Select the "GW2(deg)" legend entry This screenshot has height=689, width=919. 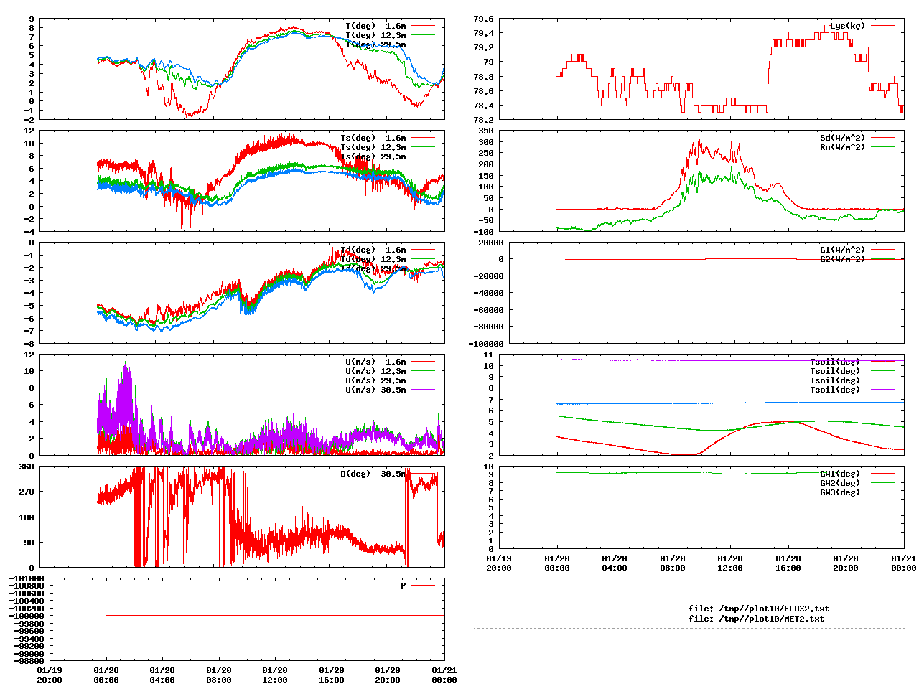click(840, 483)
